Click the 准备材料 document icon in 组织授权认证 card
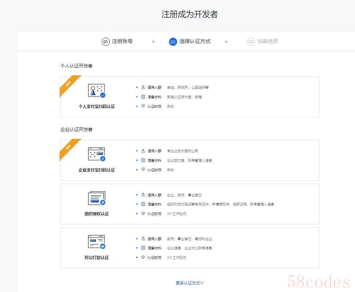This screenshot has height=292, width=355. [x=143, y=204]
